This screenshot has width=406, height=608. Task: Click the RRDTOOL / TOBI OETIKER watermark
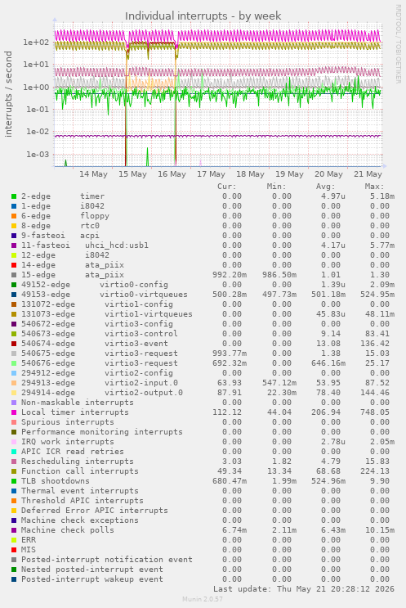(398, 44)
